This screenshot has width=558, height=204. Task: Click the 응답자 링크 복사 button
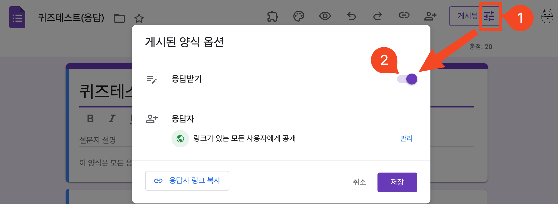tap(187, 181)
